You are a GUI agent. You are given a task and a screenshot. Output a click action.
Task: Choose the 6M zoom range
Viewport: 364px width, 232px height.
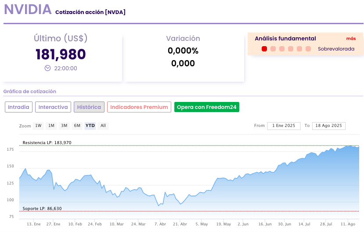77,126
